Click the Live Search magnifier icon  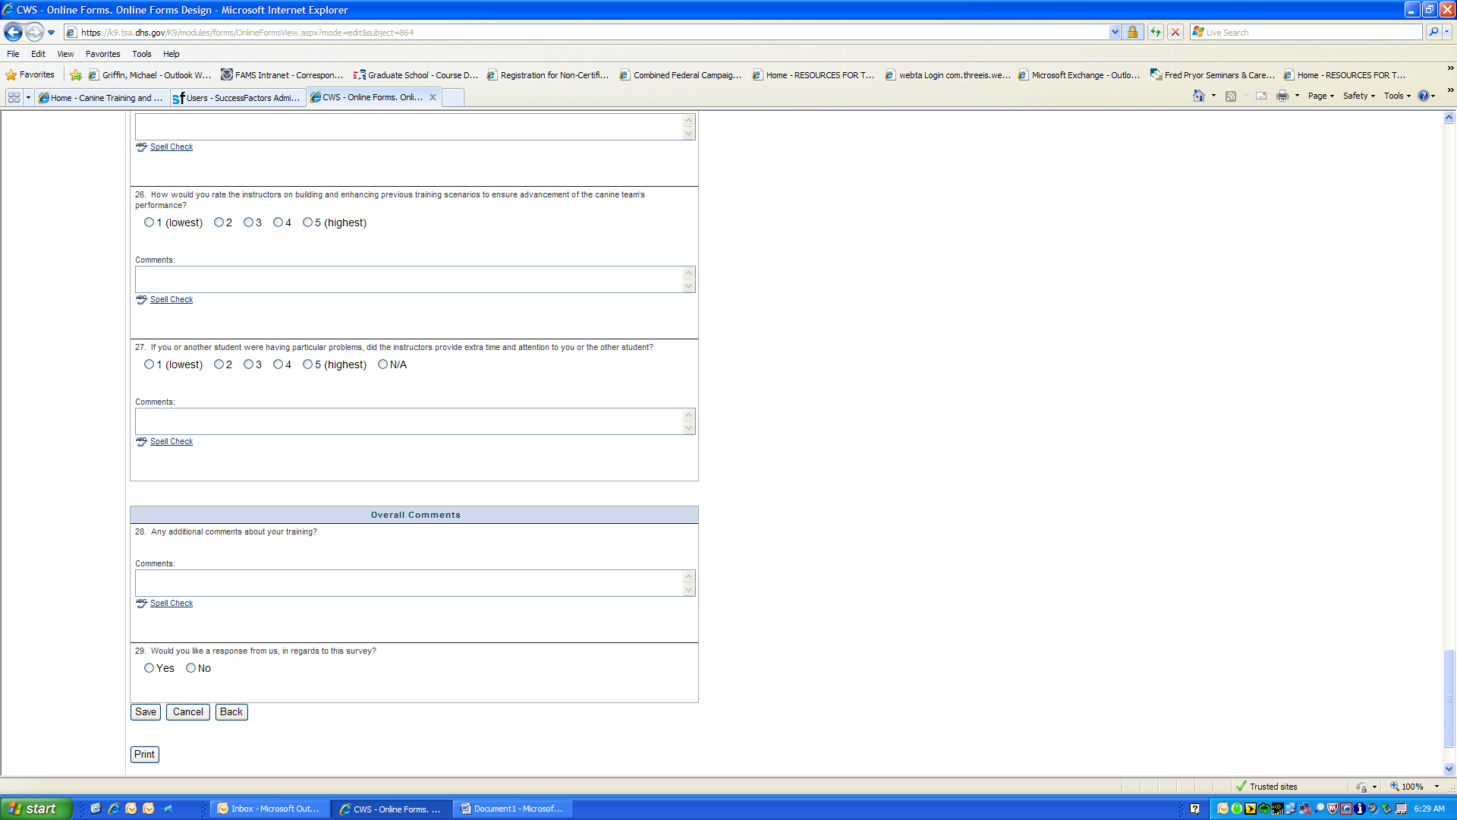(1433, 32)
